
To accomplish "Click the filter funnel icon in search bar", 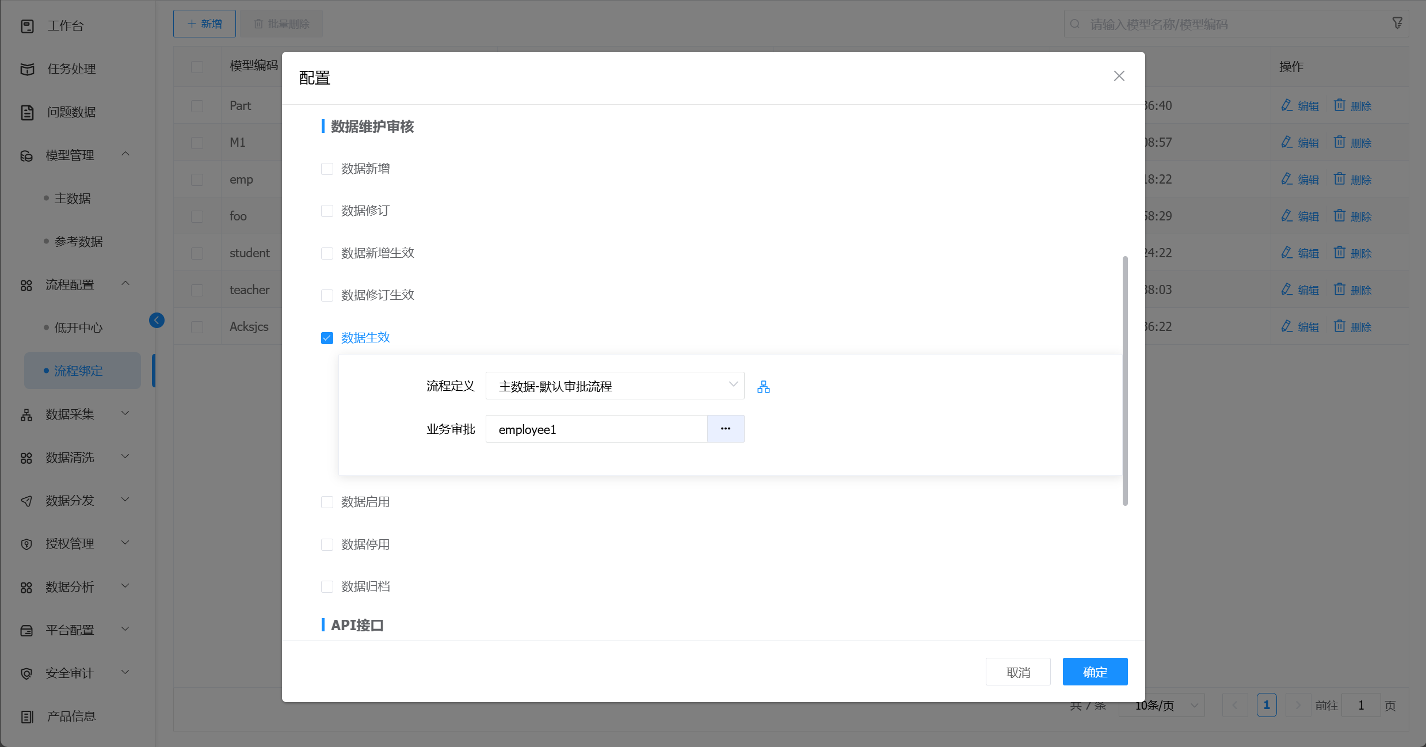I will tap(1397, 23).
